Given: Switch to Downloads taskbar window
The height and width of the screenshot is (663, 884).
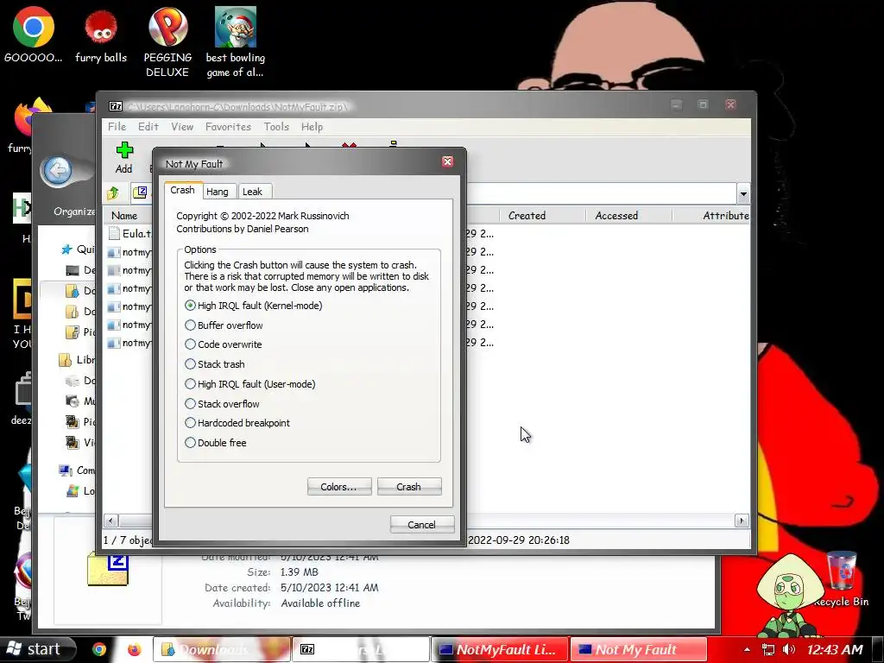Looking at the screenshot, I should (x=222, y=649).
